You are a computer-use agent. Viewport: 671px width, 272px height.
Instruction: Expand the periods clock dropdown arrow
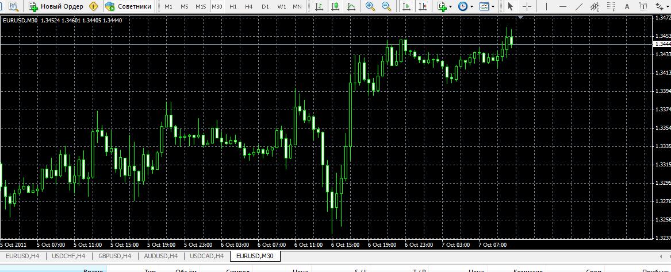[471, 7]
